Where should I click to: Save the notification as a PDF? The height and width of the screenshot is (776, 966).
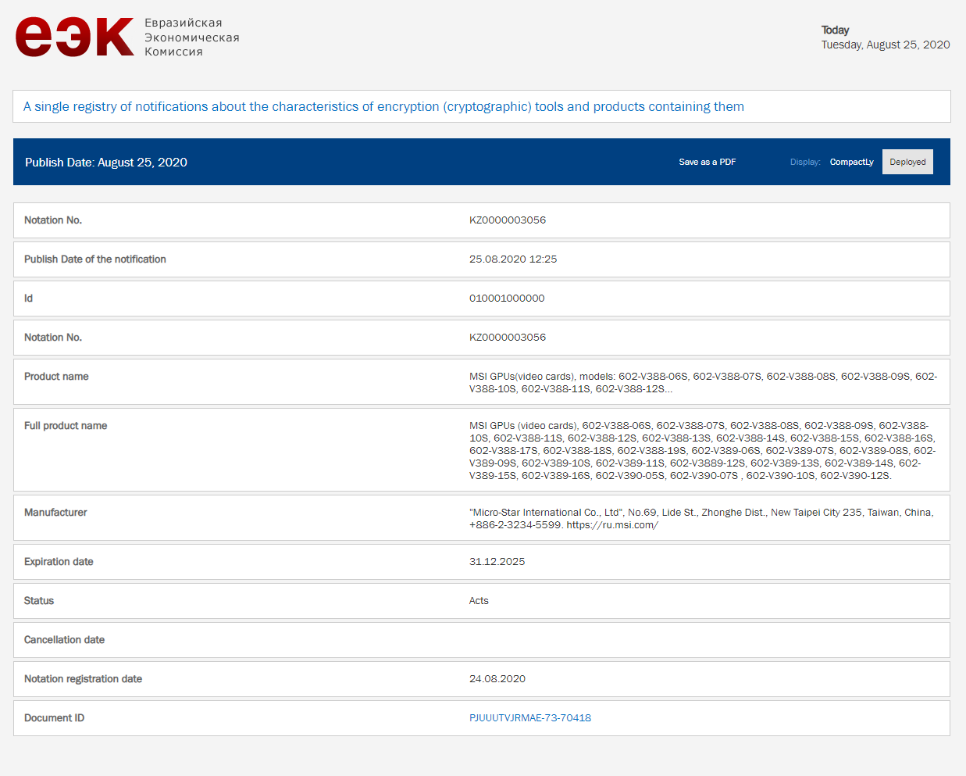tap(708, 162)
